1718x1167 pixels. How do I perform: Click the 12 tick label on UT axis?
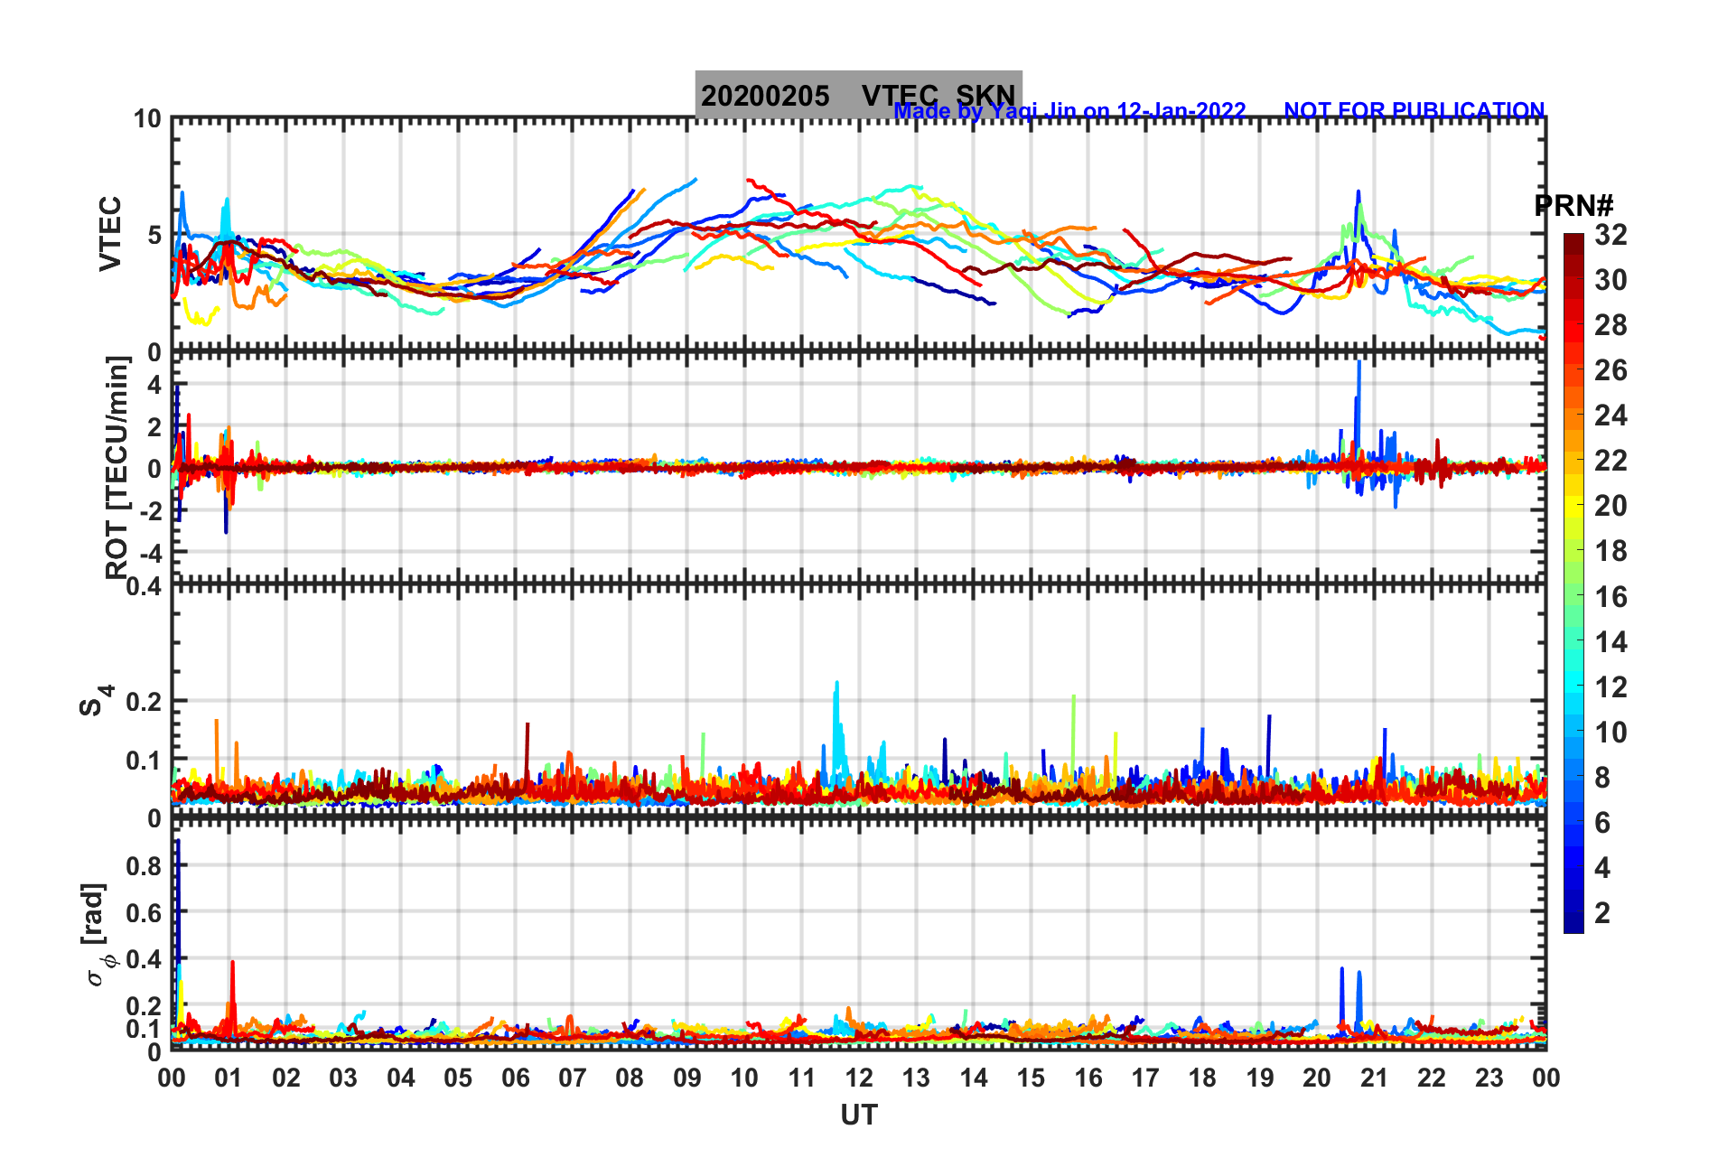[858, 1078]
